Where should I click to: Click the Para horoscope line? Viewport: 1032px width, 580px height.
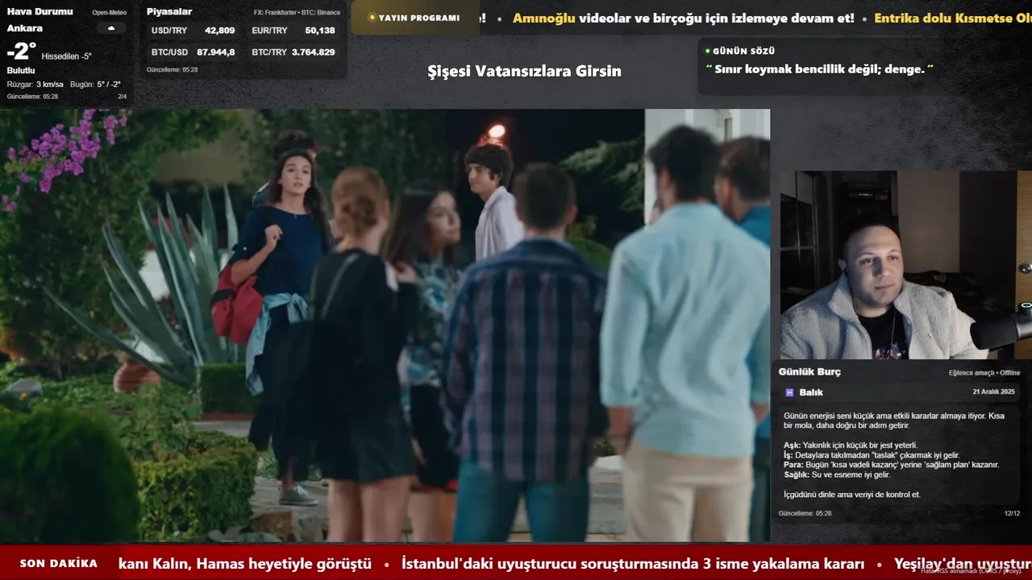click(x=892, y=465)
